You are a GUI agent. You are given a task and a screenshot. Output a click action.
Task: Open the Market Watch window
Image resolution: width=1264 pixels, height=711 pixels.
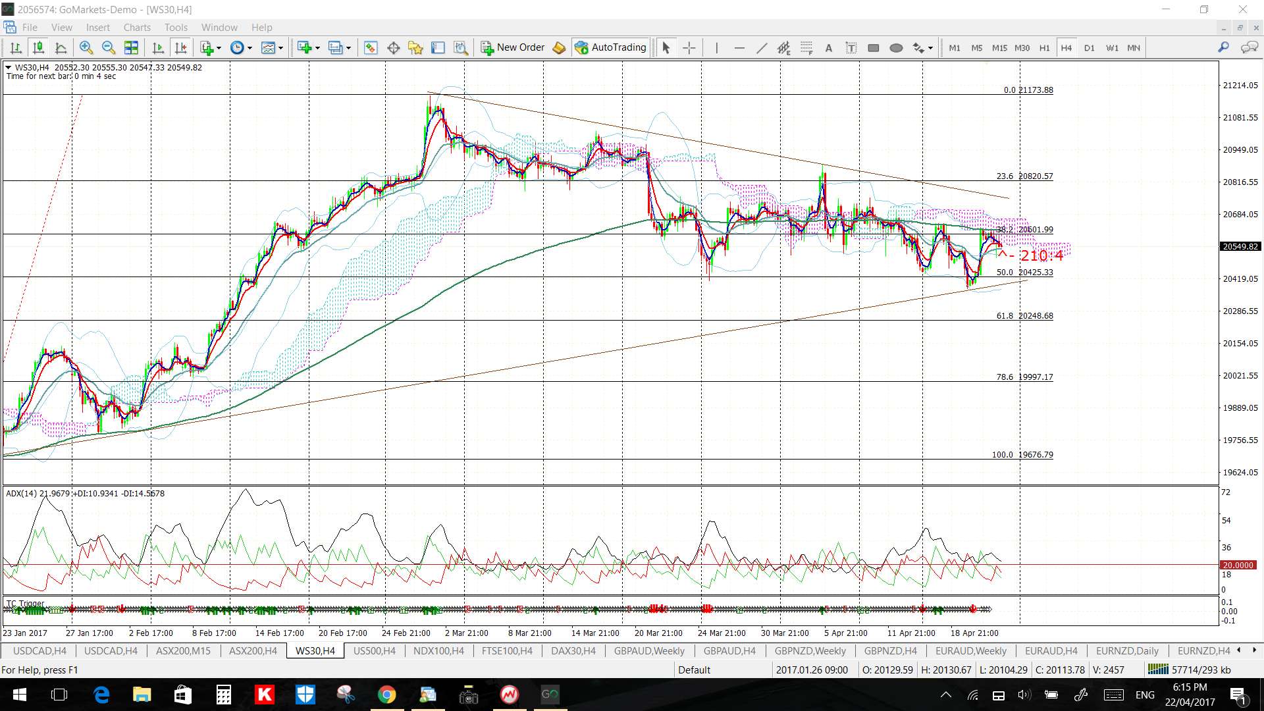point(371,47)
